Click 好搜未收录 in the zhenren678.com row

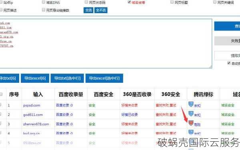pos(130,124)
